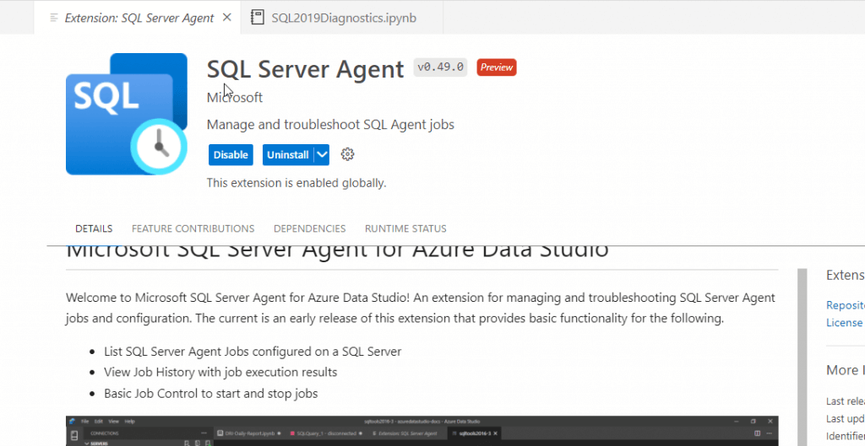
Task: Click the SQL Server Agent extension logo
Action: [127, 114]
